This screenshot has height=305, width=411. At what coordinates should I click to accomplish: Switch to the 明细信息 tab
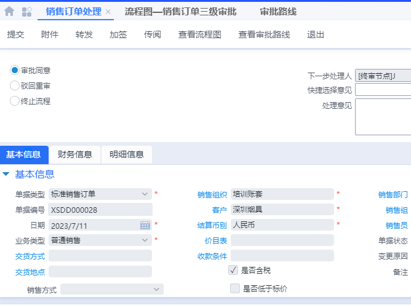pyautogui.click(x=126, y=154)
